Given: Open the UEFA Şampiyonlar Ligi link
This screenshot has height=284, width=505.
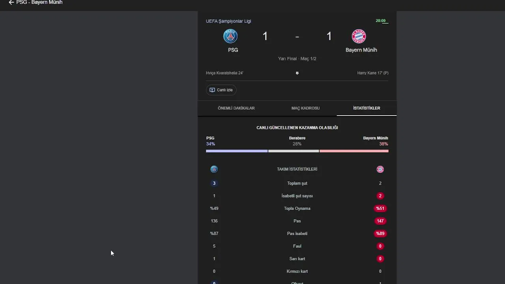Looking at the screenshot, I should (228, 21).
